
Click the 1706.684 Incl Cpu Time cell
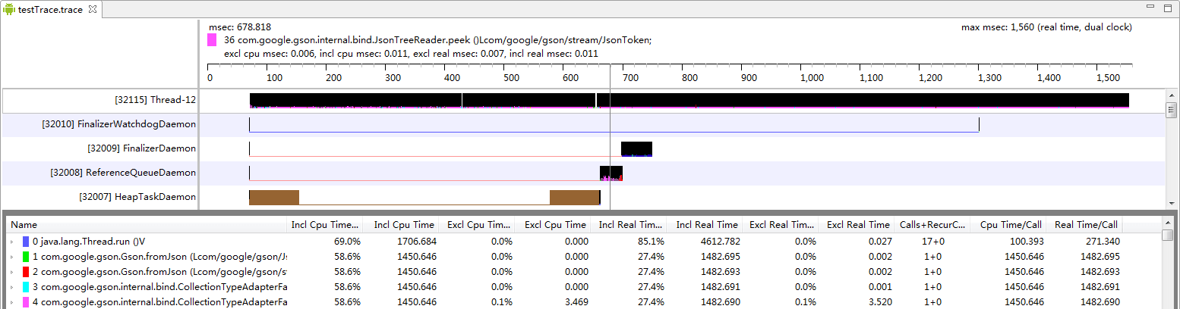pyautogui.click(x=417, y=242)
